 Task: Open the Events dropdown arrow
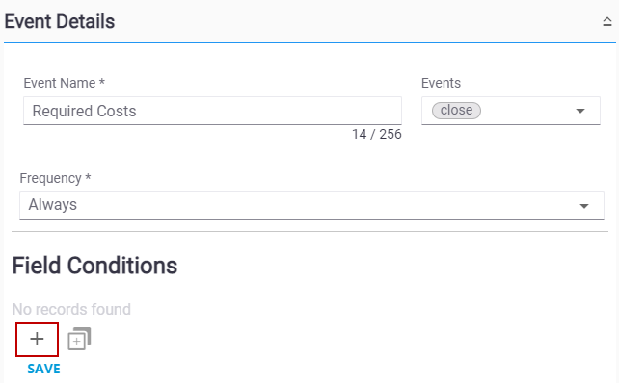(579, 111)
